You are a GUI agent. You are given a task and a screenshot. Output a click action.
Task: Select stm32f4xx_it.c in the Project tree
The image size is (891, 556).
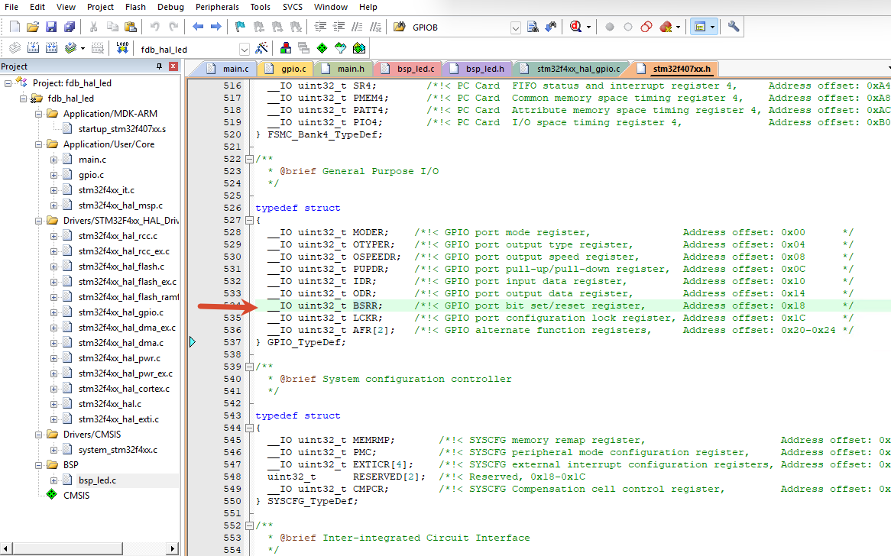[x=106, y=190]
